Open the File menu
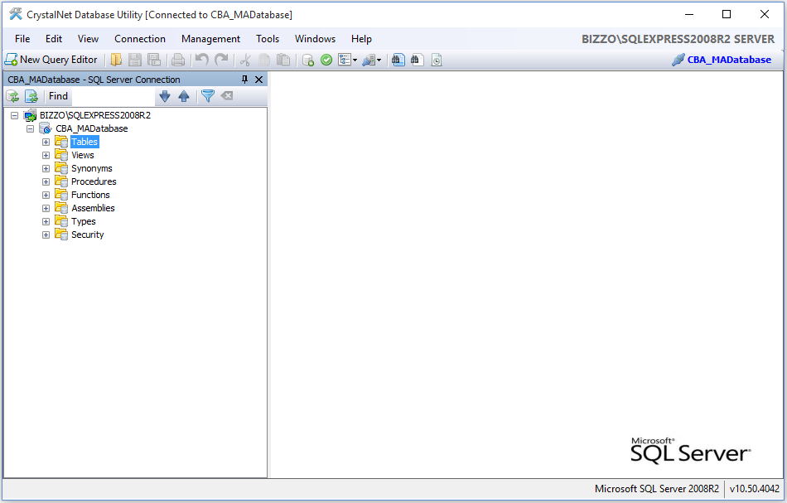 click(22, 39)
